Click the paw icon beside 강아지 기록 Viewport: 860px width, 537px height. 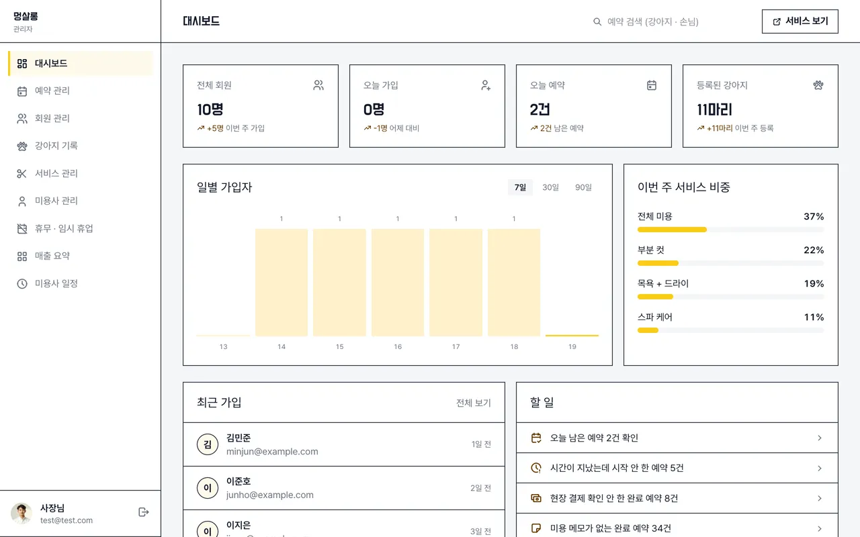(x=22, y=146)
